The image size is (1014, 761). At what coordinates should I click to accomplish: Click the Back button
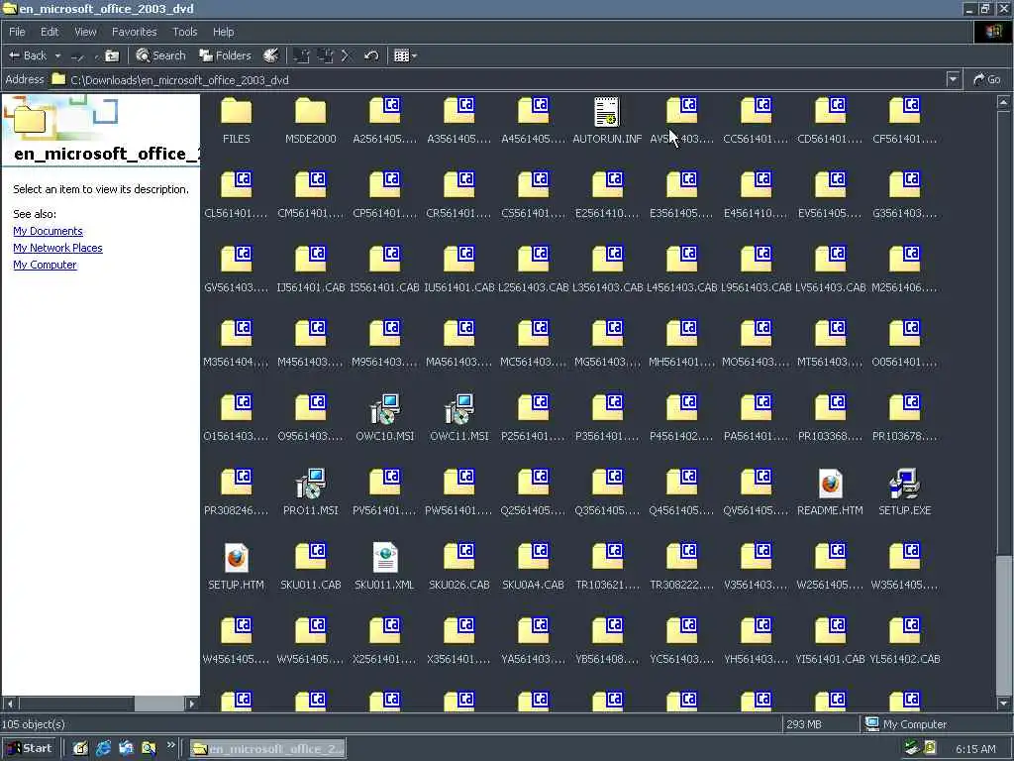pos(28,55)
